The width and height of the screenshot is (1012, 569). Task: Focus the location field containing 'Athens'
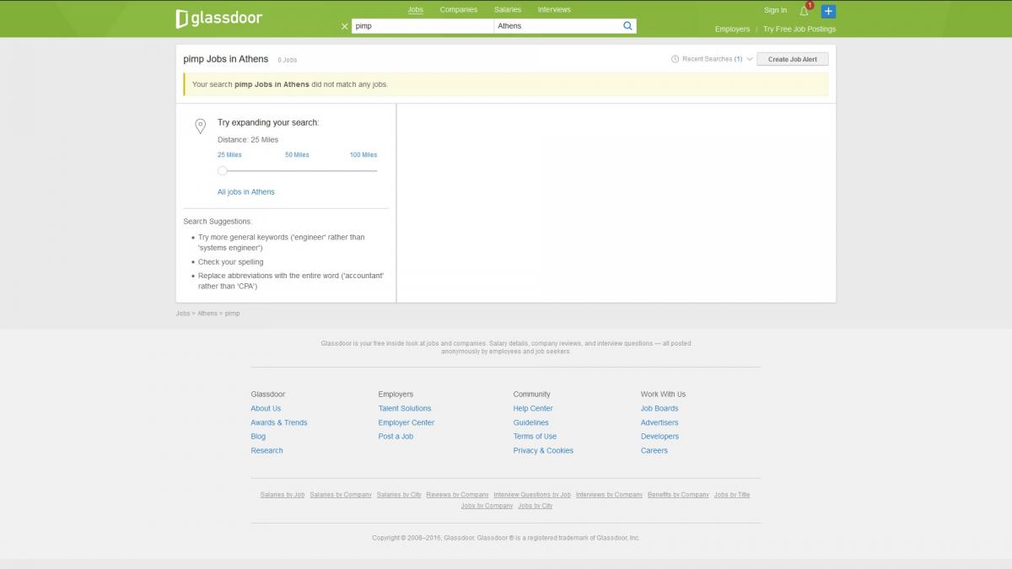[x=557, y=26]
